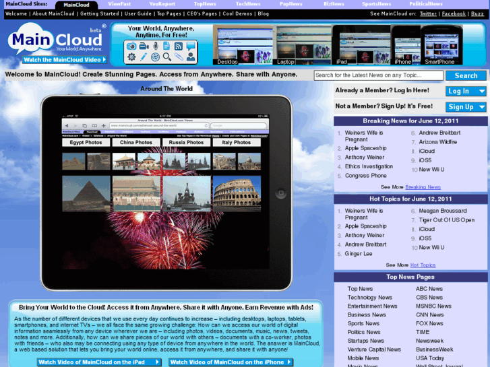Click the MainCloud logo
Image resolution: width=490 pixels, height=367 pixels.
coord(56,39)
